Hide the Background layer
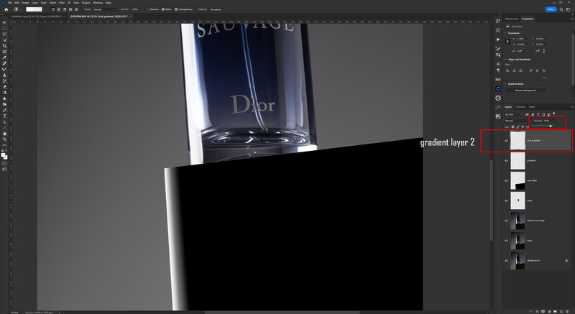 507,261
